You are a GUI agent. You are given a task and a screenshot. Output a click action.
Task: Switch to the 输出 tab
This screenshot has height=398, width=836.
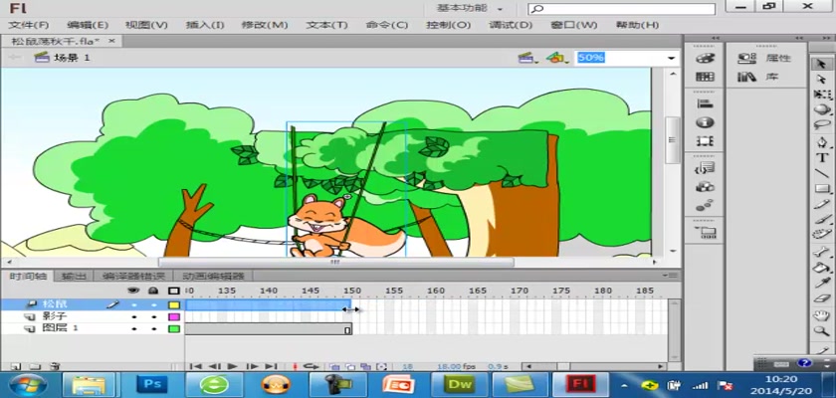coord(74,276)
